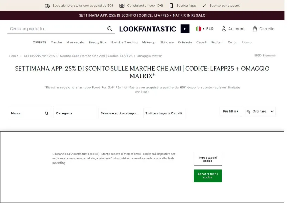This screenshot has height=203, width=288.
Task: Open the Skincare menu item
Action: 166,42
